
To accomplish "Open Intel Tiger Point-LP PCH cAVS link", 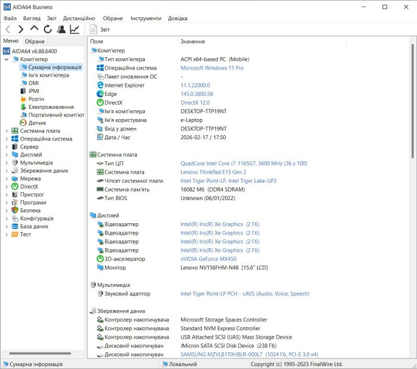I will (245, 294).
